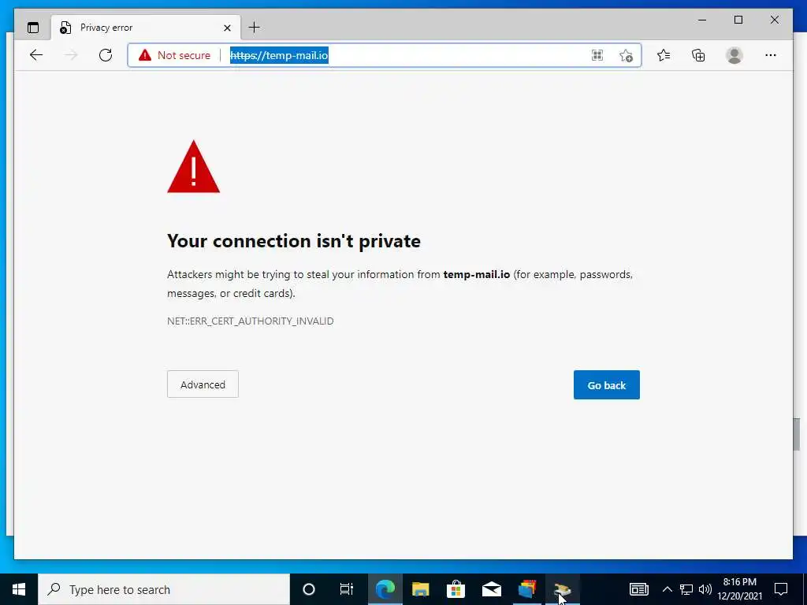Viewport: 807px width, 605px height.
Task: Click the temp-mail.io URL in address bar
Action: 279,55
